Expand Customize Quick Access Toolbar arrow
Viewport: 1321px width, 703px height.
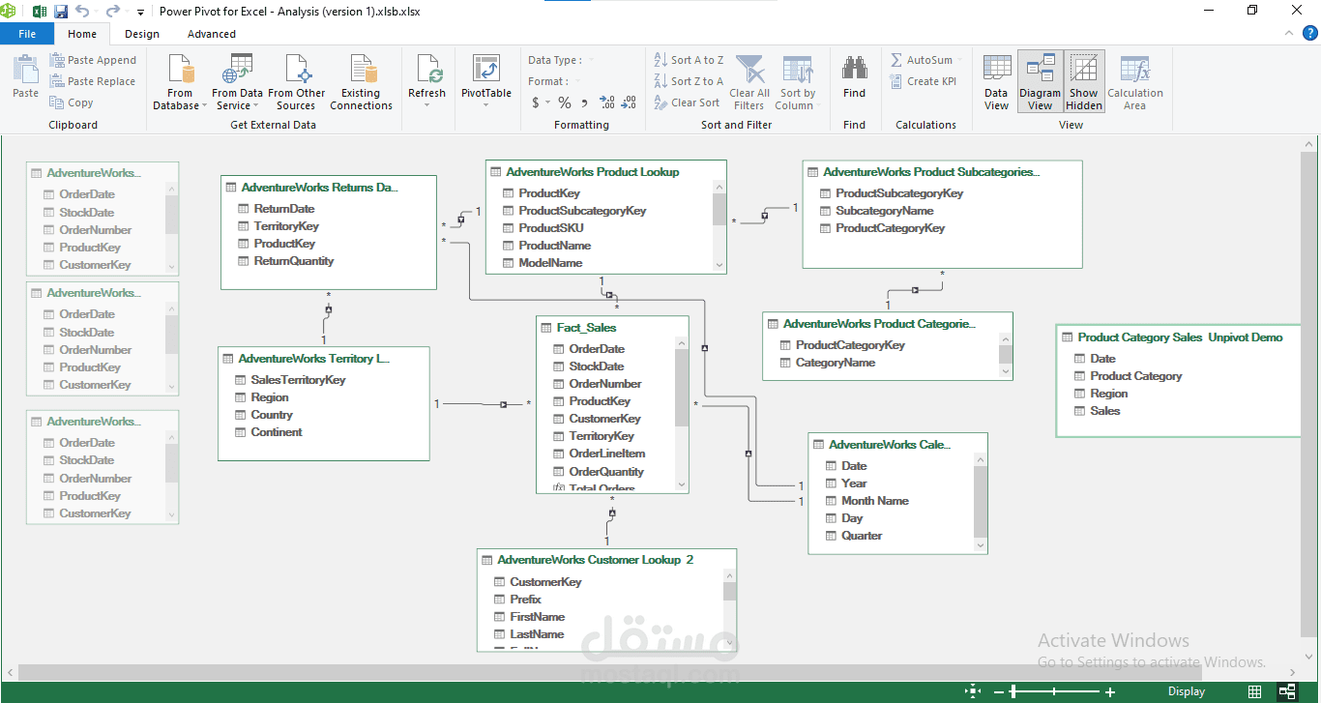(x=140, y=13)
